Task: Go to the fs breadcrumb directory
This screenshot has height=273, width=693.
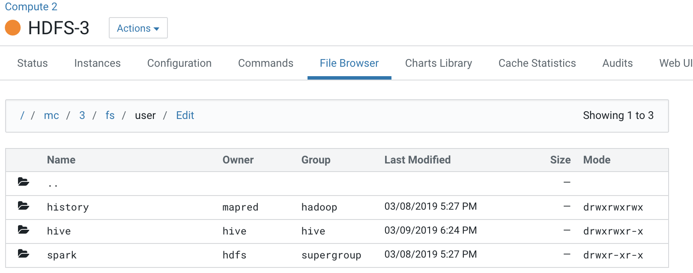Action: (x=110, y=116)
